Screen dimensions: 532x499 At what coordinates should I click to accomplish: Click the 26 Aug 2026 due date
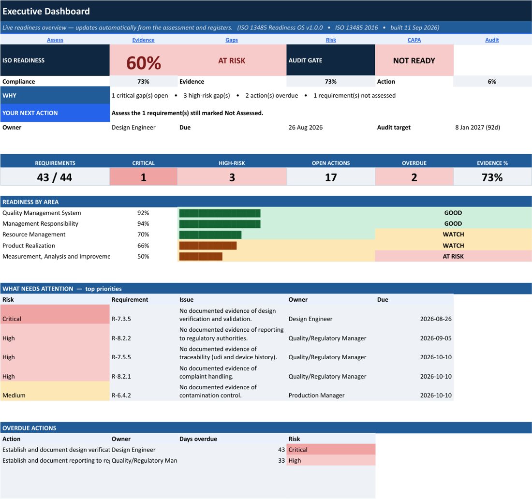coord(305,128)
